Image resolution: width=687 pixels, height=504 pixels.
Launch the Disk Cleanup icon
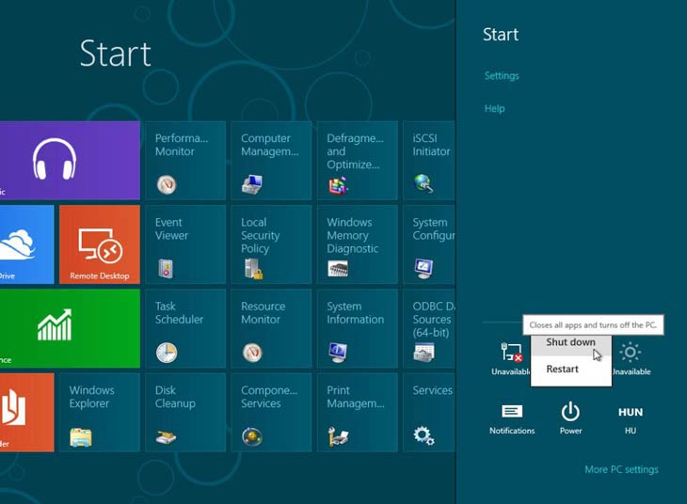coord(166,436)
